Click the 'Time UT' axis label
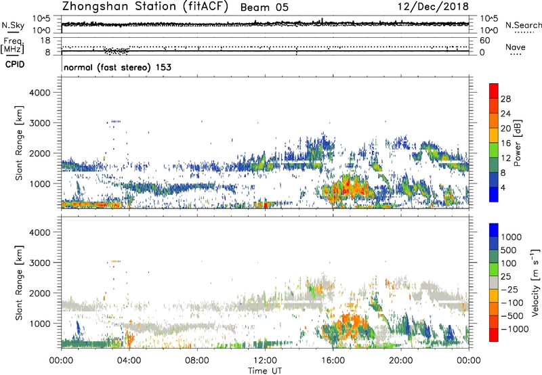Image resolution: width=542 pixels, height=375 pixels. [265, 371]
